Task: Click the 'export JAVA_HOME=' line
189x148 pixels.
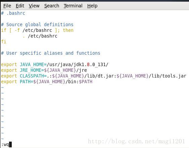Action: pyautogui.click(x=55, y=64)
